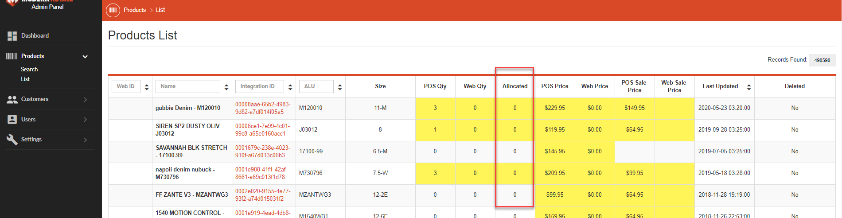
Task: Expand the Settings menu chevron
Action: (86, 140)
